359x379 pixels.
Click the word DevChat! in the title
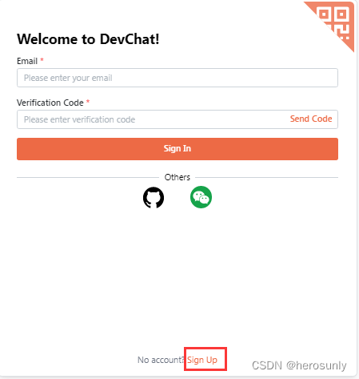point(130,39)
